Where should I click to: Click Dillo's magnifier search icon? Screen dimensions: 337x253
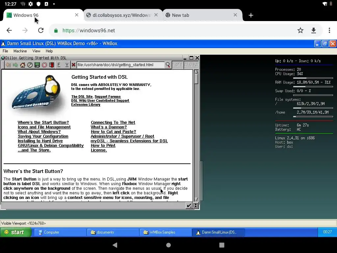click(168, 65)
